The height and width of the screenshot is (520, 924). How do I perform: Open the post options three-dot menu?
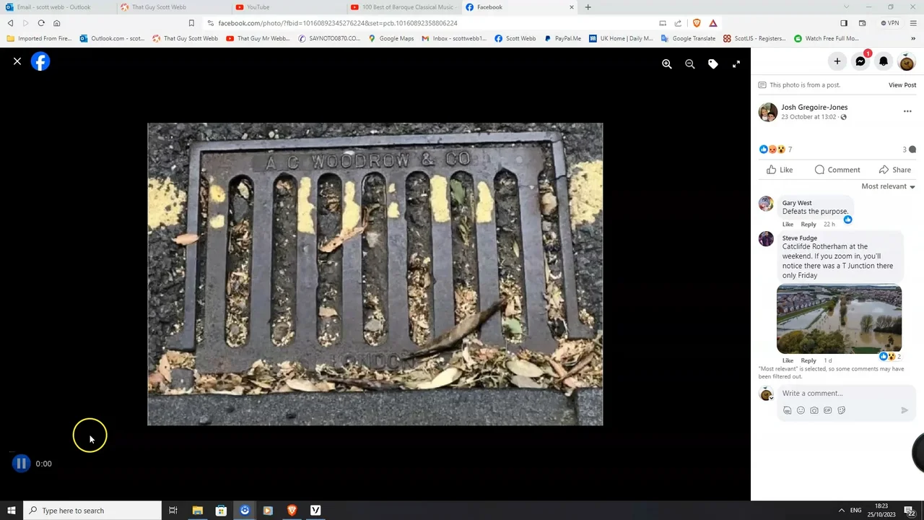[907, 111]
